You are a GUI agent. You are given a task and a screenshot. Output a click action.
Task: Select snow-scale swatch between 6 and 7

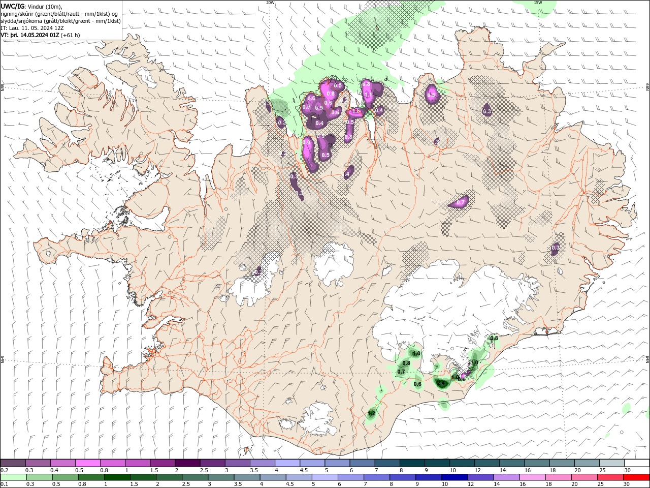362,463
